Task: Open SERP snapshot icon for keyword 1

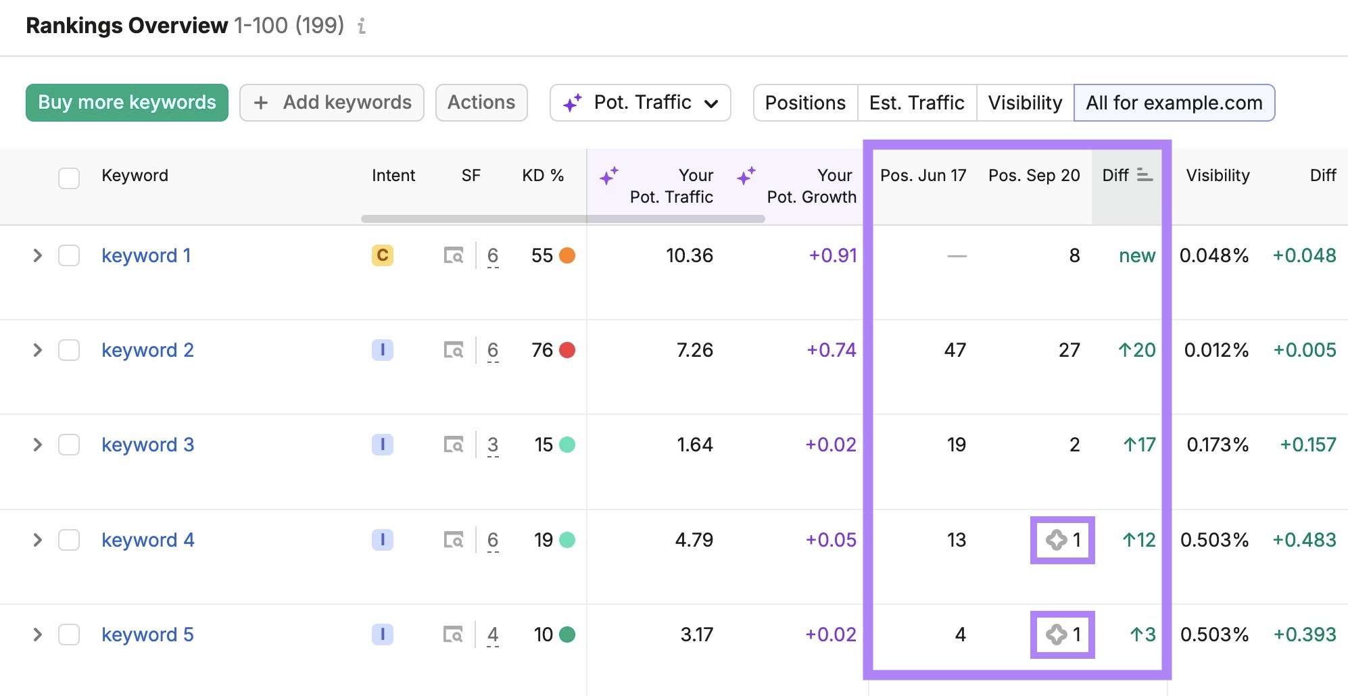Action: click(454, 255)
